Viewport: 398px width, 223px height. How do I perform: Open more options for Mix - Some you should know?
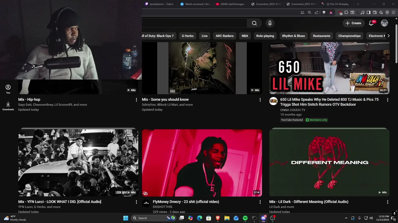pos(260,100)
